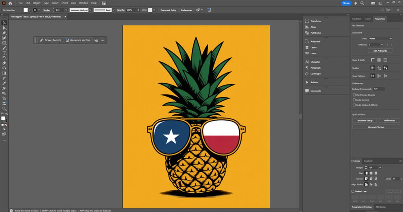Open the Search magnifier icon at top right

(362, 3)
